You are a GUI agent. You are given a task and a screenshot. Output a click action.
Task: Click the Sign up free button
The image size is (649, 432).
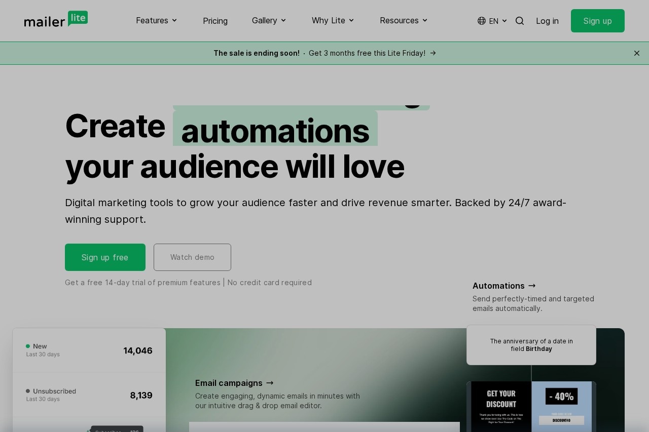click(x=105, y=257)
